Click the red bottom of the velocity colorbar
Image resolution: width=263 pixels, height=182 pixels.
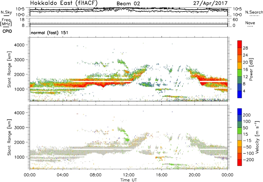(x=240, y=163)
